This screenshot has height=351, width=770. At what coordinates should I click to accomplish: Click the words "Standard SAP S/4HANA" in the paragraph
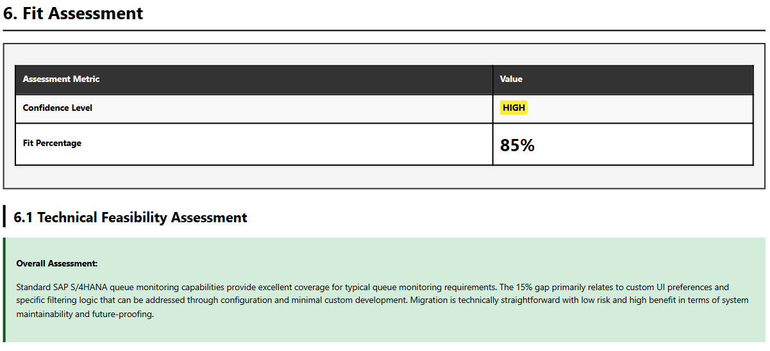point(58,288)
